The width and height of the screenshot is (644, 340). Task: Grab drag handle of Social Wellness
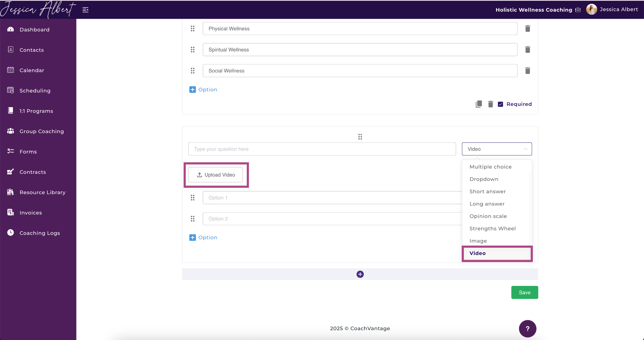pos(193,71)
